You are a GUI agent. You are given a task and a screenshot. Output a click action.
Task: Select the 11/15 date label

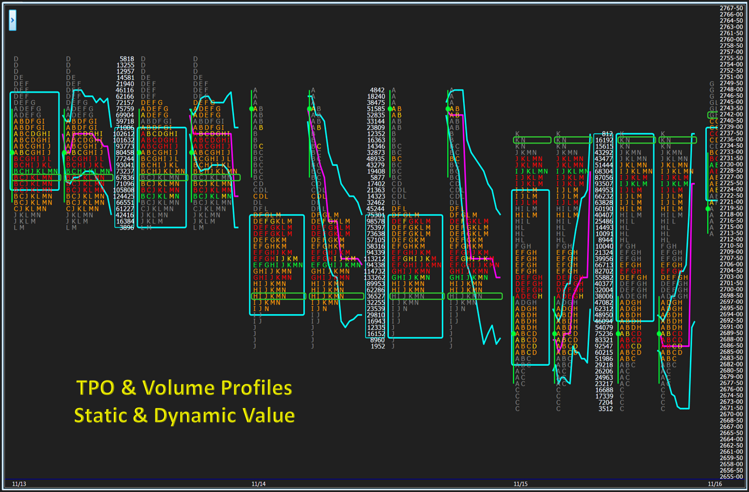[520, 484]
